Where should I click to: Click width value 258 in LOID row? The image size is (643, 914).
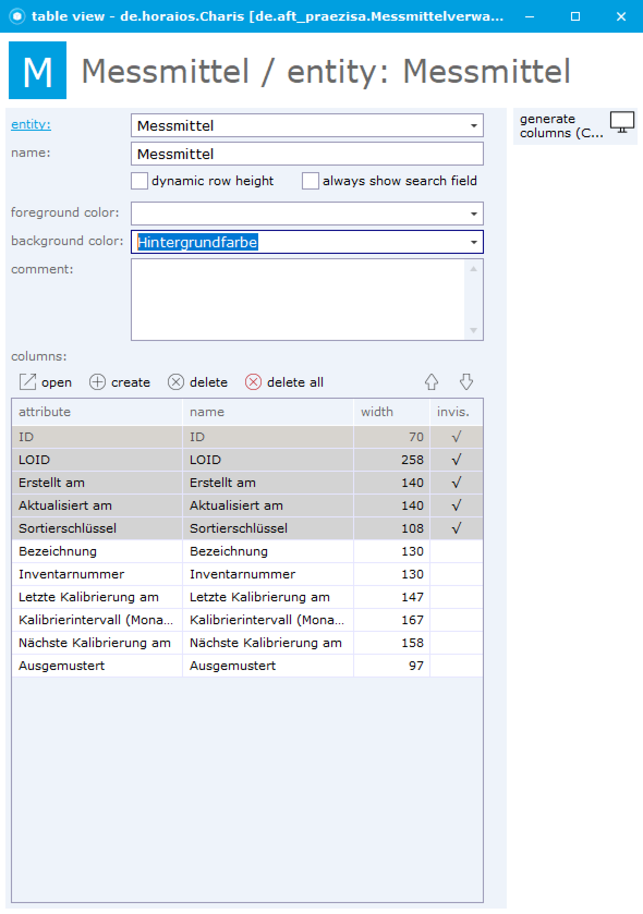413,460
